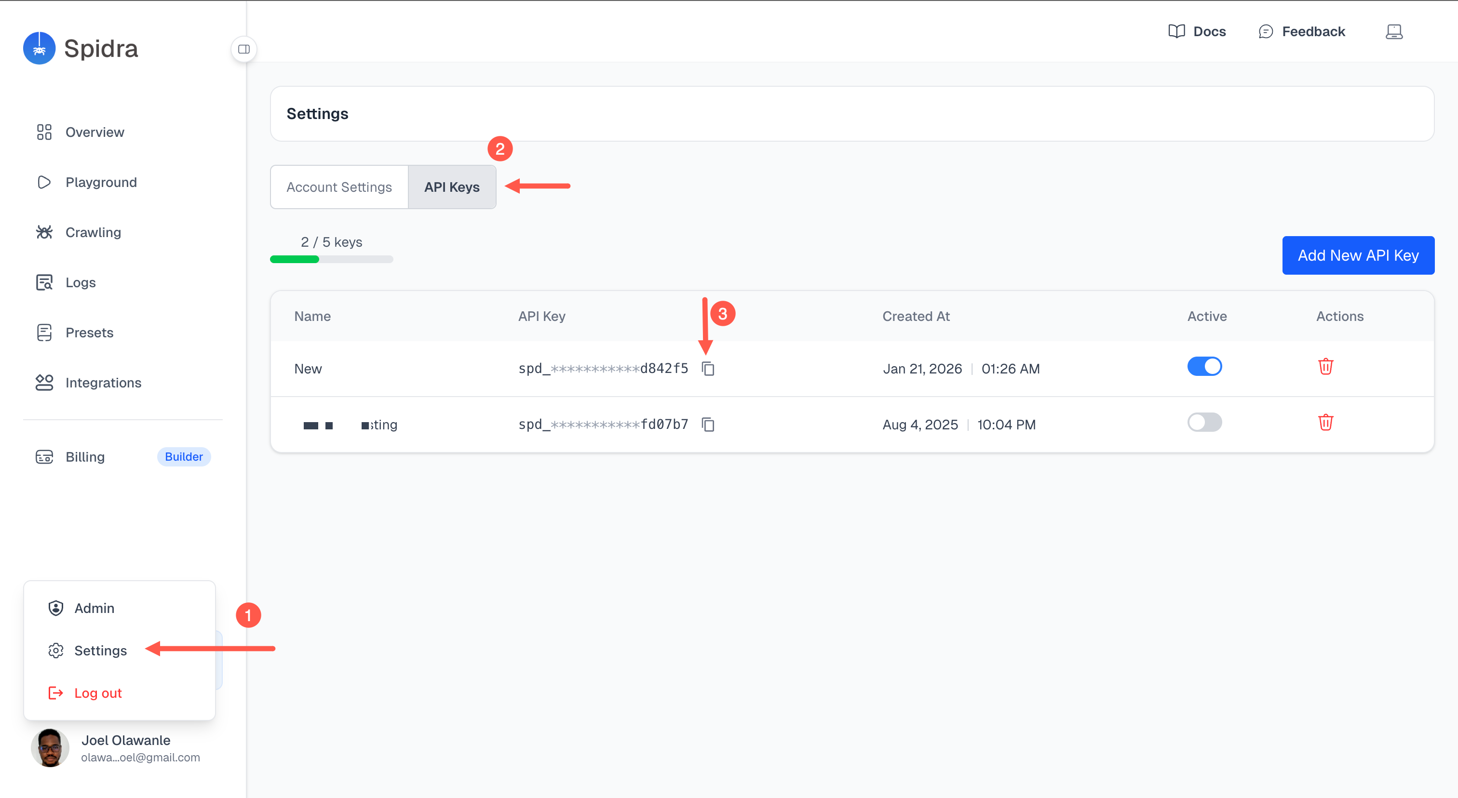Disable the New API key toggle
The image size is (1458, 798).
point(1204,367)
